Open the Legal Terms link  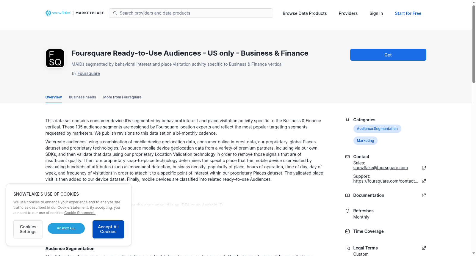coord(365,248)
